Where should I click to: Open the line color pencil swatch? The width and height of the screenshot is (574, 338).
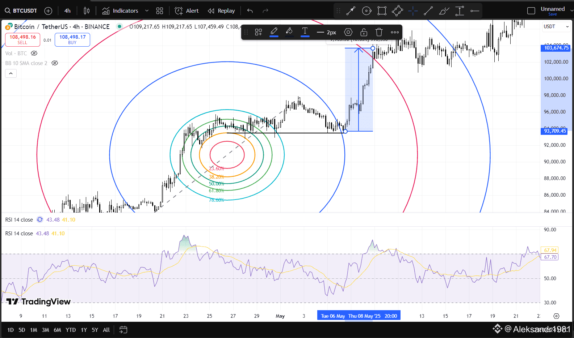[x=274, y=32]
